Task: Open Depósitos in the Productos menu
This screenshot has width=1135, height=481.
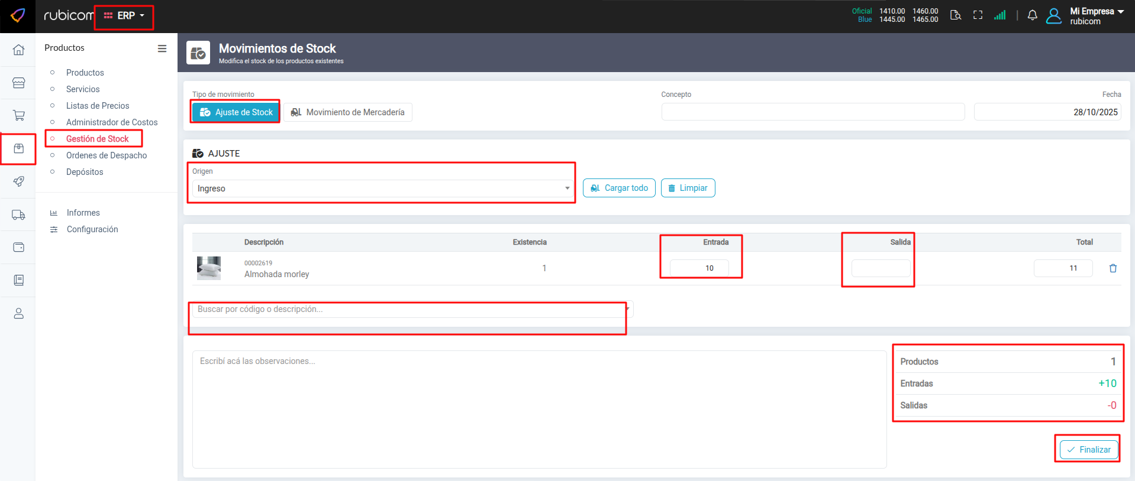Action: [x=85, y=172]
